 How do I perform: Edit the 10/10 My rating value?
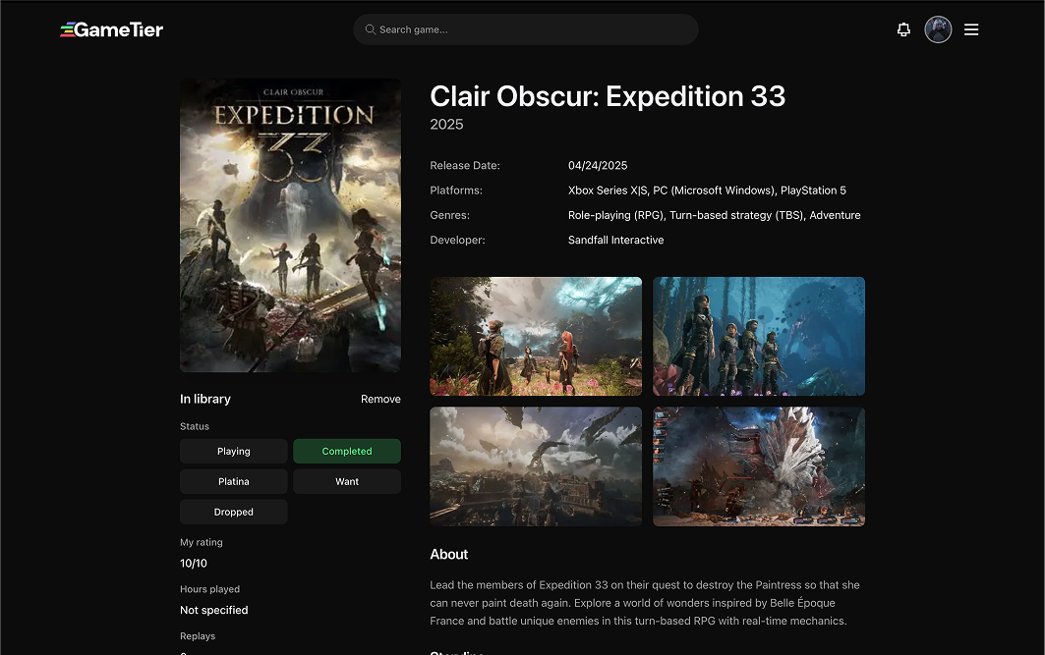194,563
